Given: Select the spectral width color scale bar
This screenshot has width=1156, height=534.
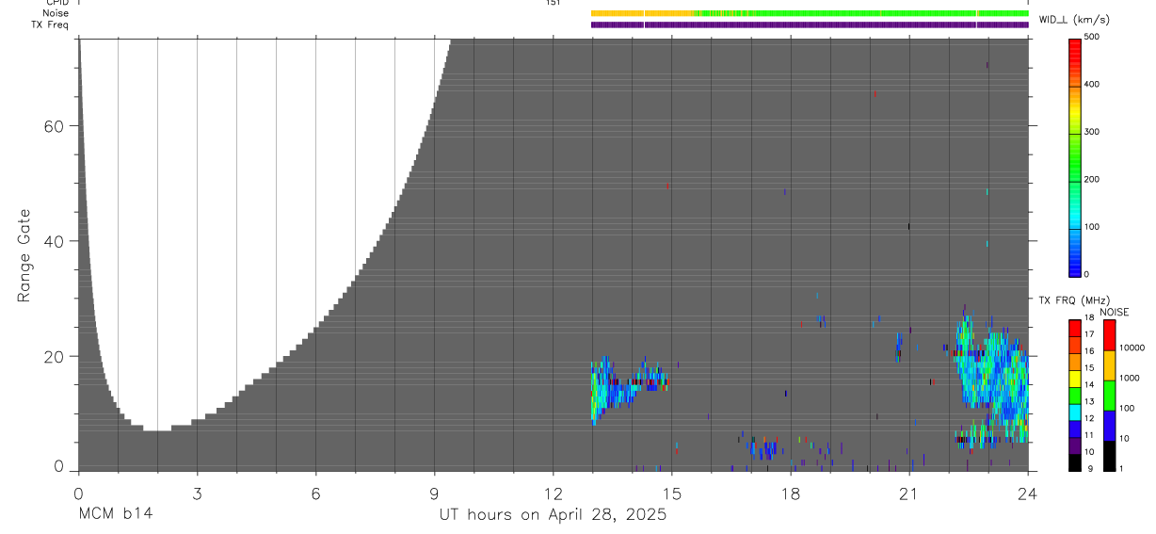Looking at the screenshot, I should tap(1075, 156).
